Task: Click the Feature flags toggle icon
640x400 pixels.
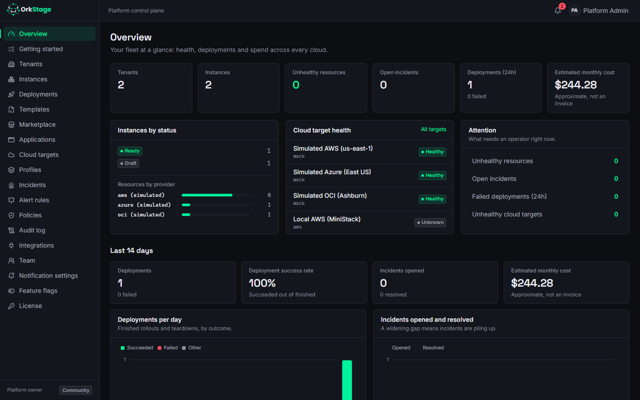Action: tap(11, 291)
